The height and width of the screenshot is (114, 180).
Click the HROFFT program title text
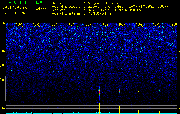18,2
